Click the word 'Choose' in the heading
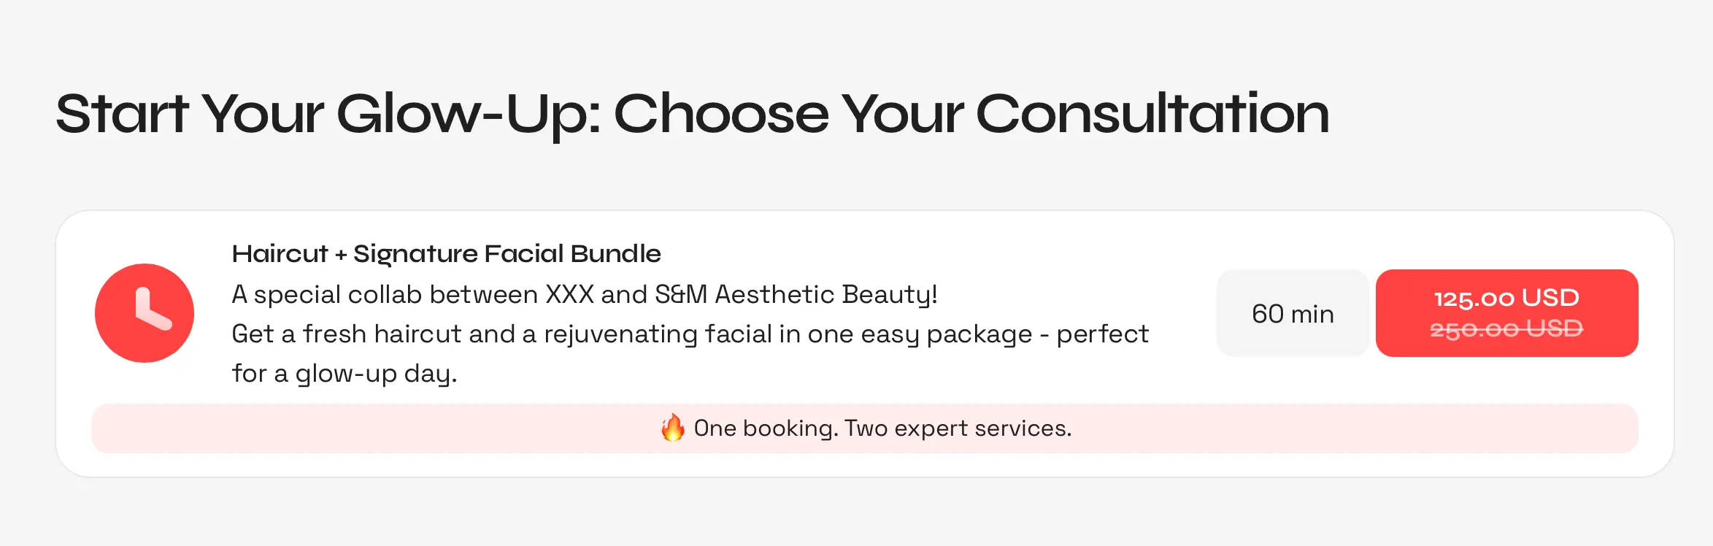The width and height of the screenshot is (1713, 546). 721,114
